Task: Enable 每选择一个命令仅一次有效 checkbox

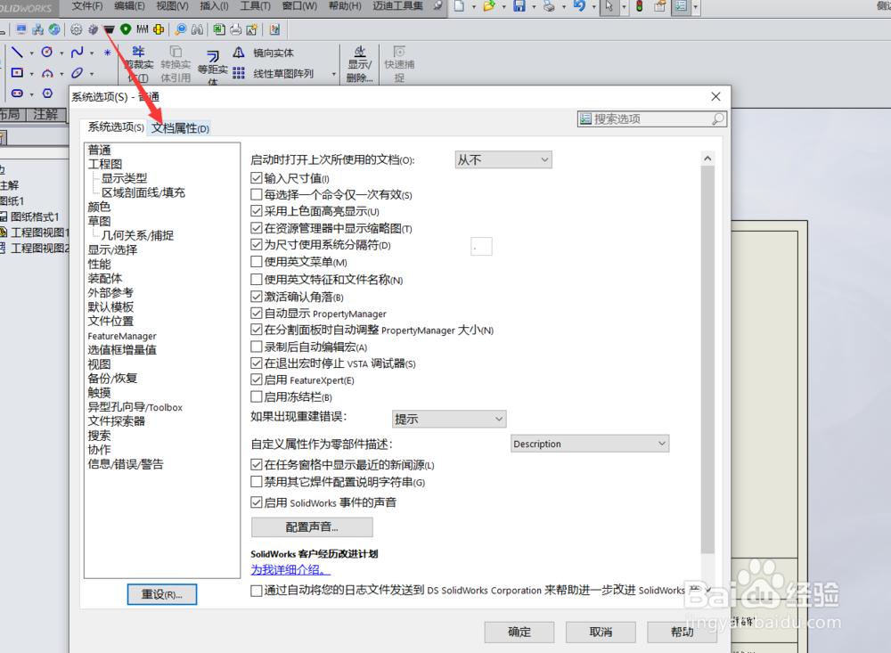Action: (x=257, y=194)
